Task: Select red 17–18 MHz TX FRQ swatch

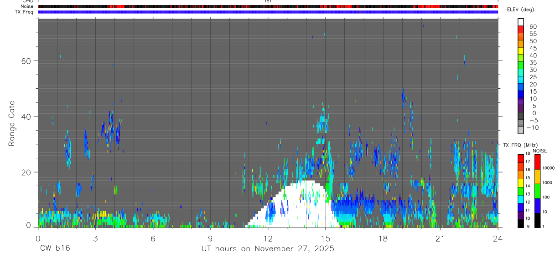Action: (521, 158)
